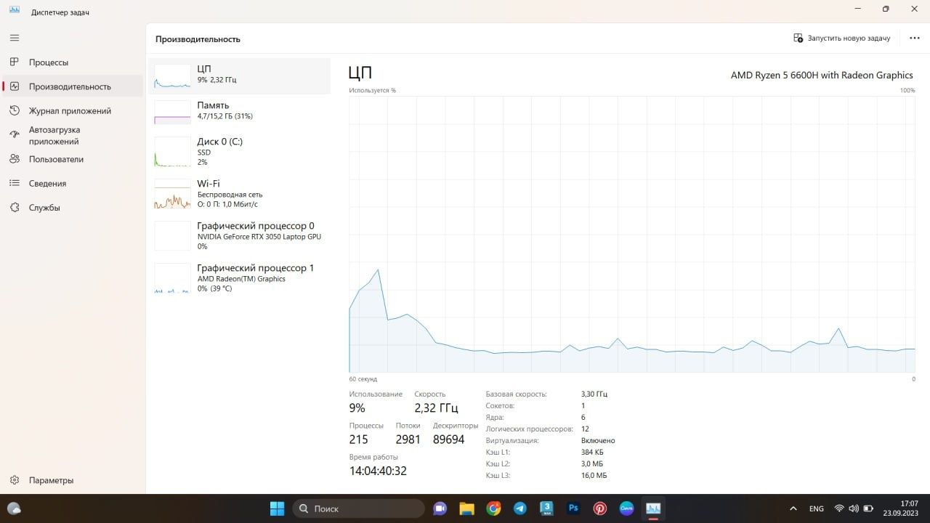Select Графический процессор 1 AMD Radeon item
930x523 pixels.
click(240, 277)
